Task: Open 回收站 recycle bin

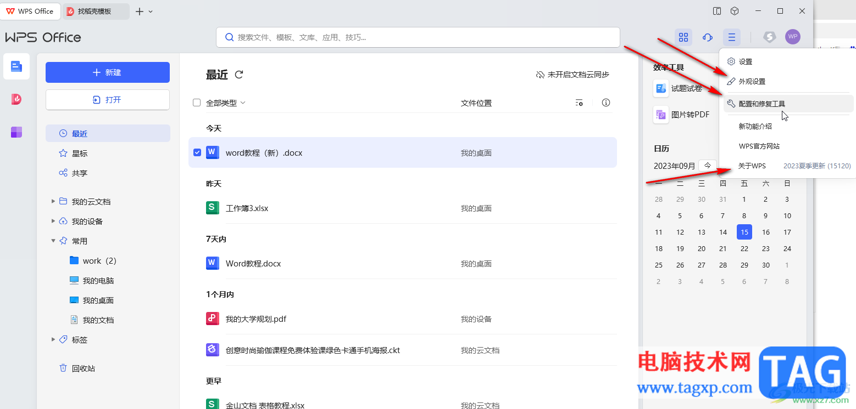Action: (x=77, y=368)
